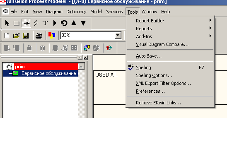Open the zoom percentage dropdown arrow

point(118,35)
